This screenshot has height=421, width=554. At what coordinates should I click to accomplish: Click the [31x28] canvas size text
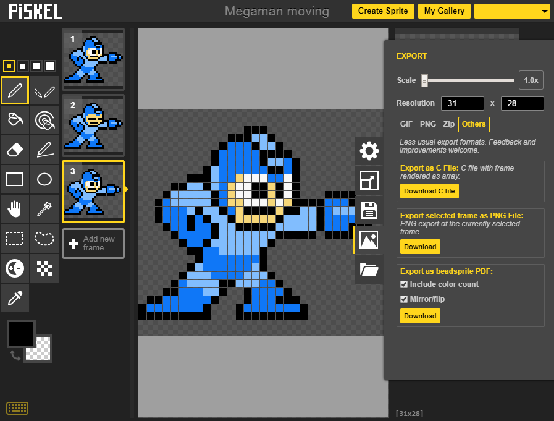tap(409, 413)
